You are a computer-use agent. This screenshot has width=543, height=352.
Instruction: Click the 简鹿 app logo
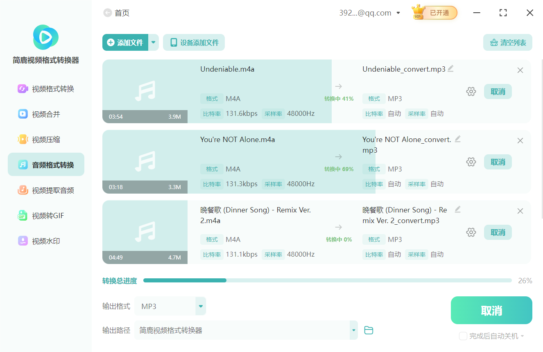tap(45, 37)
